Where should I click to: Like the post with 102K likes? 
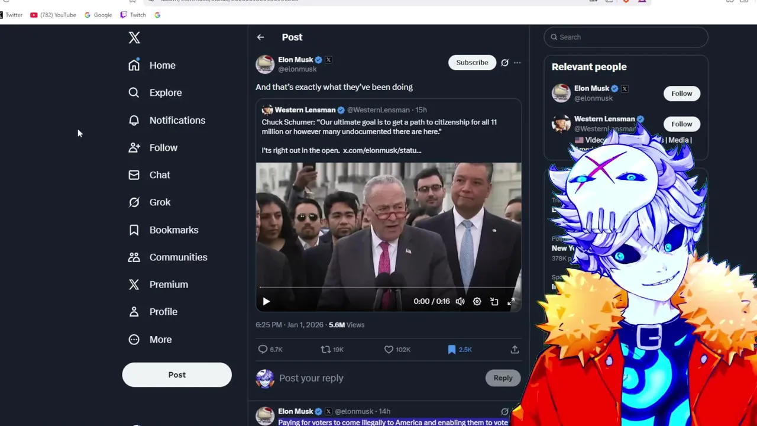pos(397,350)
